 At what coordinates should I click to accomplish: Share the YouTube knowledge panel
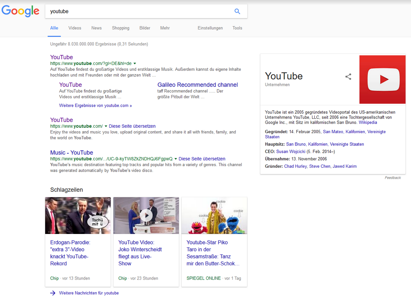click(348, 77)
